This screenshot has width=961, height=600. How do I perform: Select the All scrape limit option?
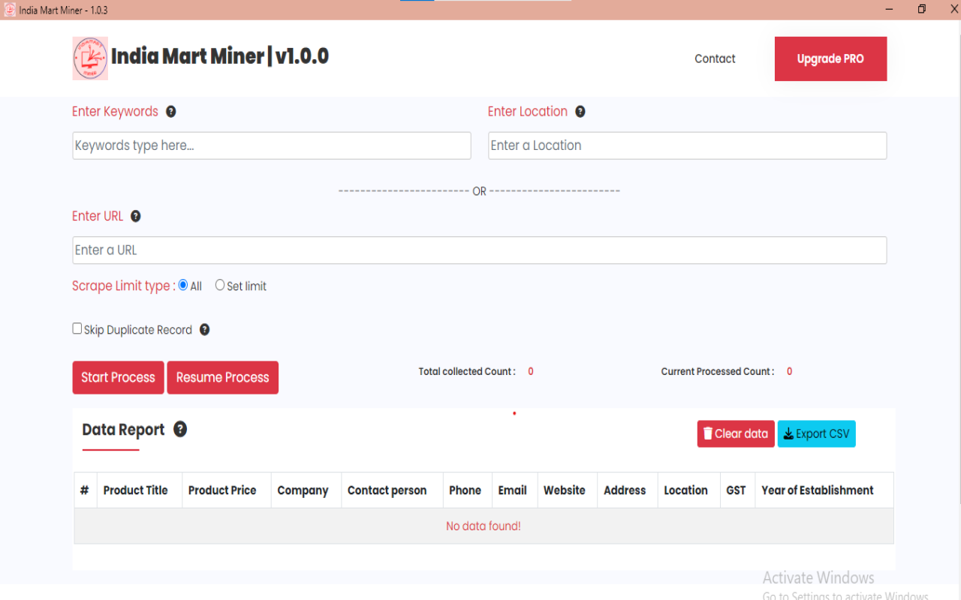click(182, 284)
